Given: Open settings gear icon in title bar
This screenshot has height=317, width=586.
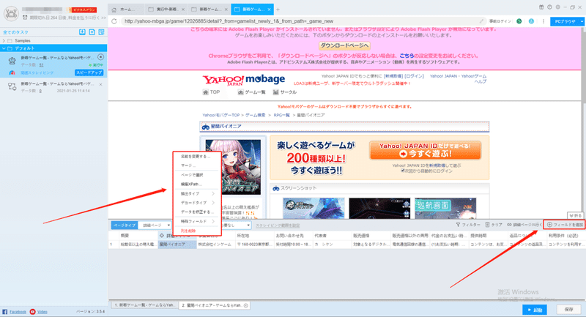Looking at the screenshot, I should click(557, 7).
